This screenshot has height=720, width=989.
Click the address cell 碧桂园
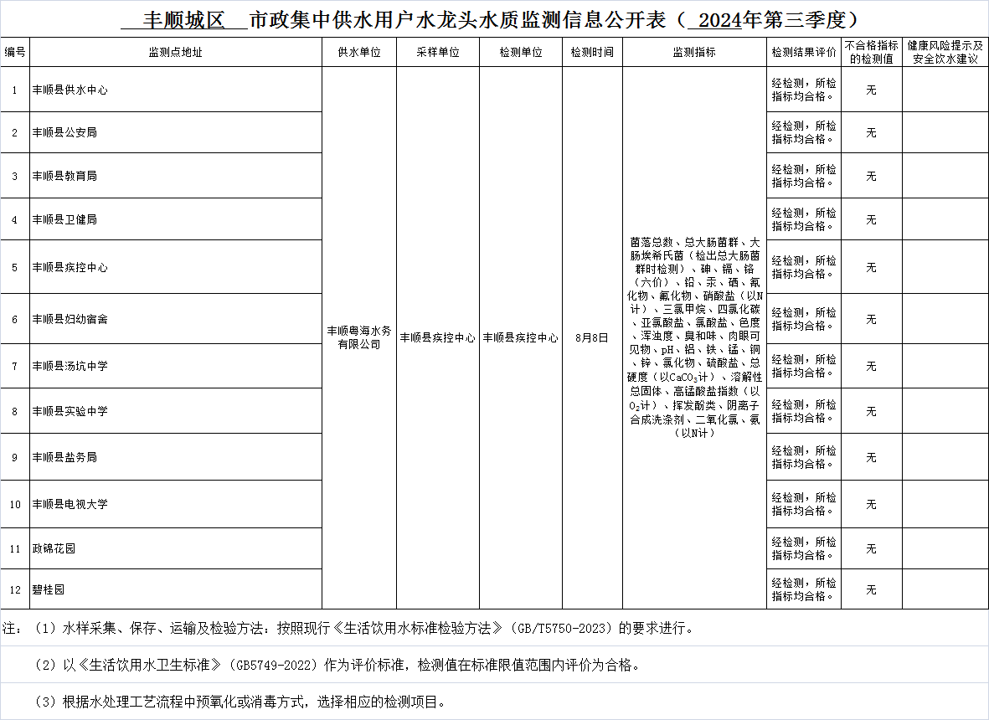tap(176, 589)
